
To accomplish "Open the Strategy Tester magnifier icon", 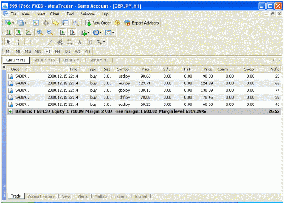I will tap(75, 23).
